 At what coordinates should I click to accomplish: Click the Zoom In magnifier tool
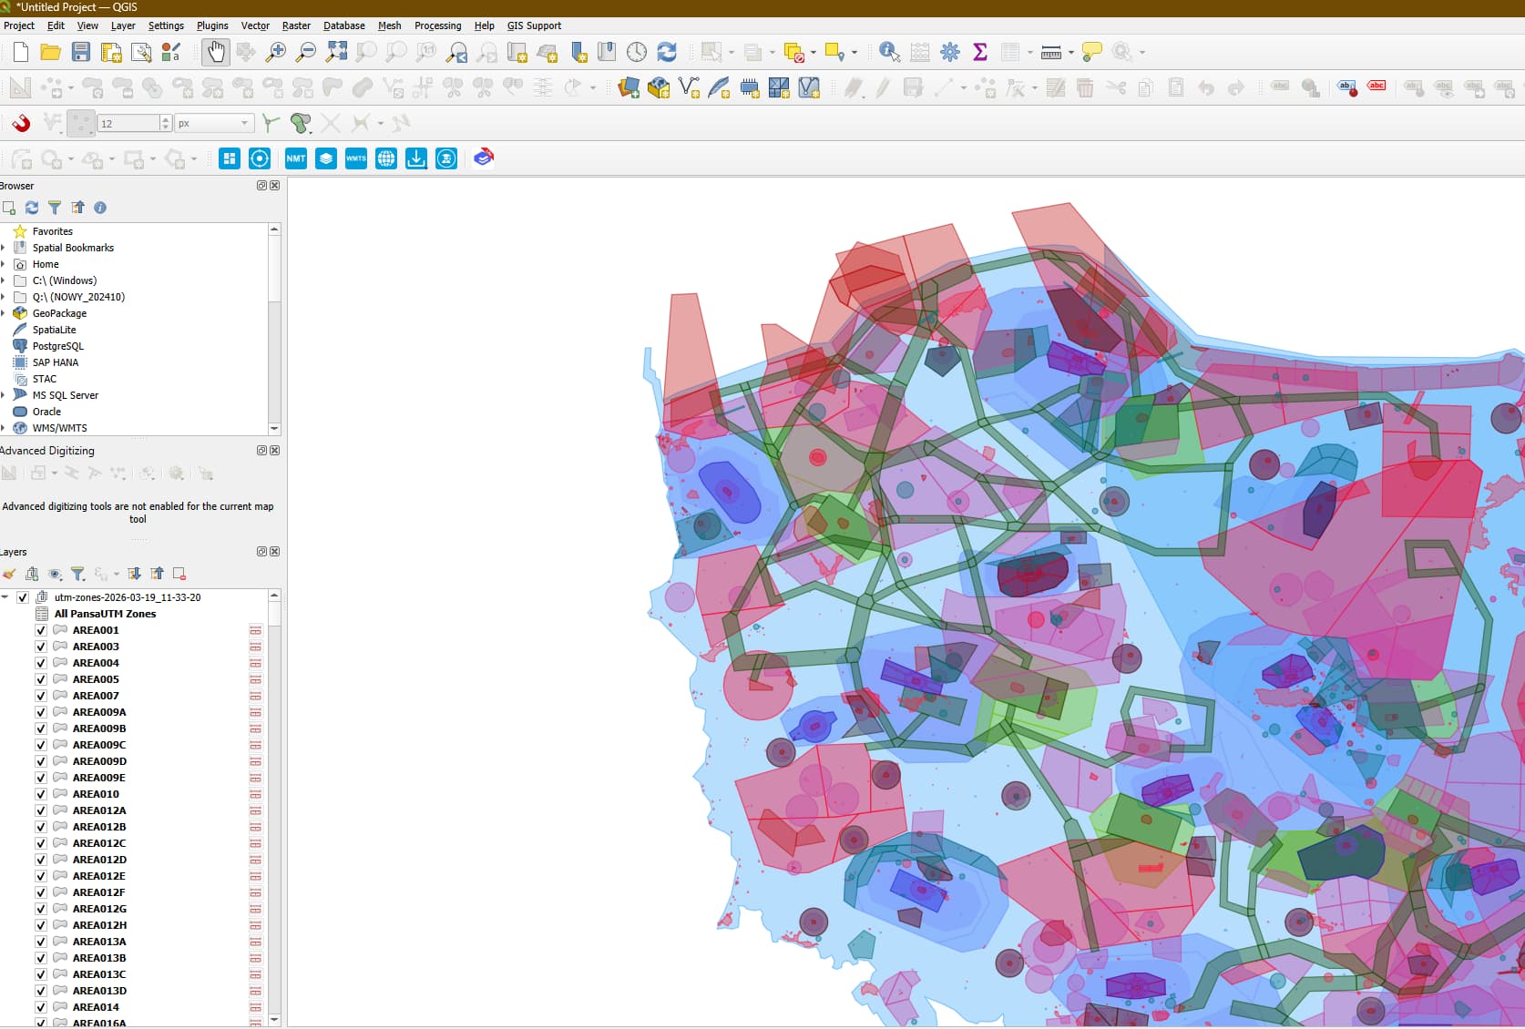click(275, 52)
